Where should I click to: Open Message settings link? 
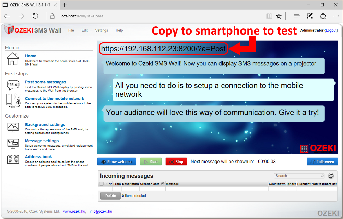[42, 141]
